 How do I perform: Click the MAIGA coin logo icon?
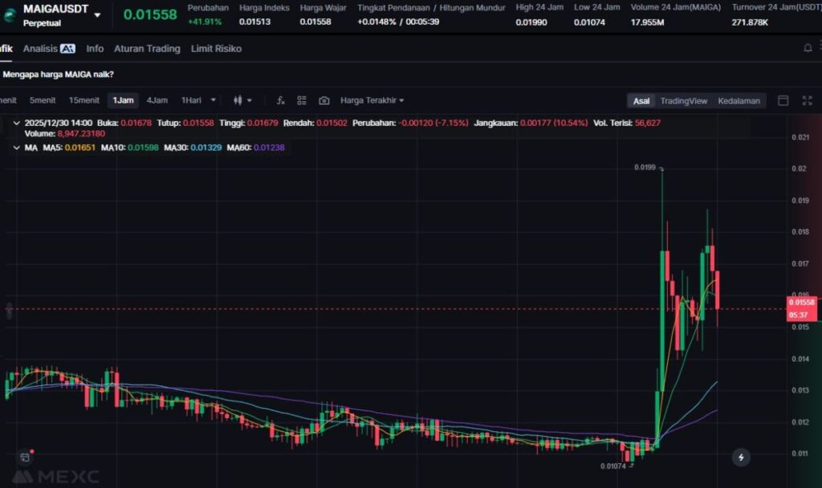[10, 14]
